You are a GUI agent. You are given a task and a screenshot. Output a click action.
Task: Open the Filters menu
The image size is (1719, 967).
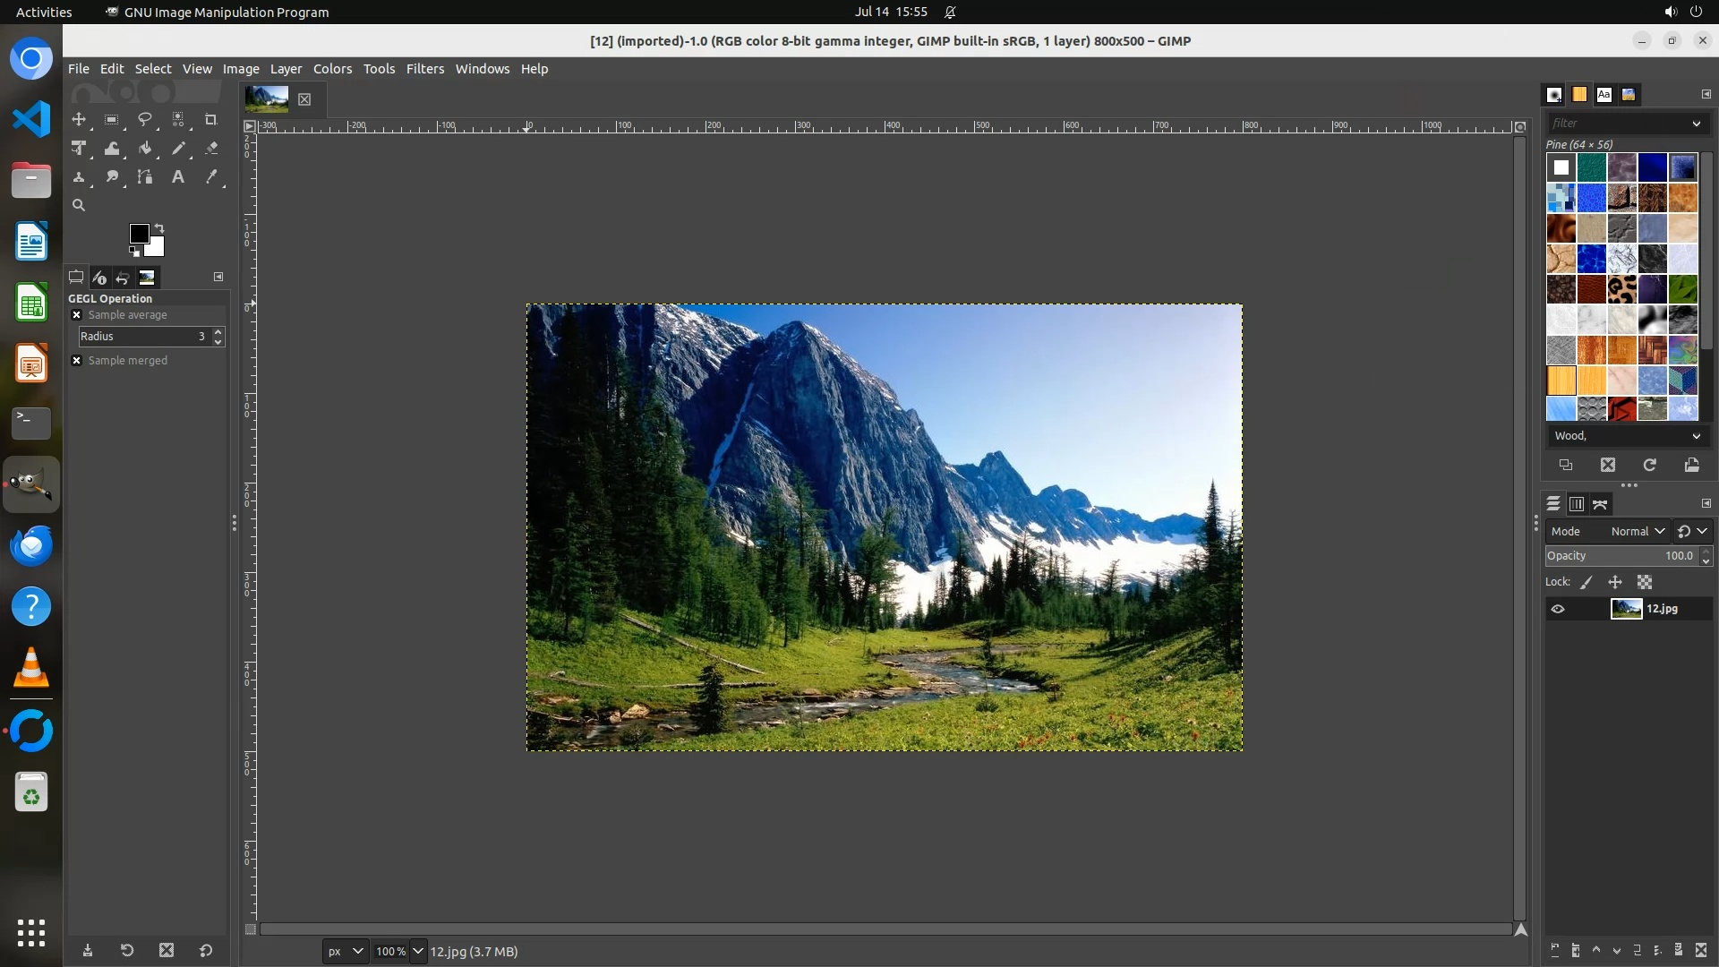point(424,69)
